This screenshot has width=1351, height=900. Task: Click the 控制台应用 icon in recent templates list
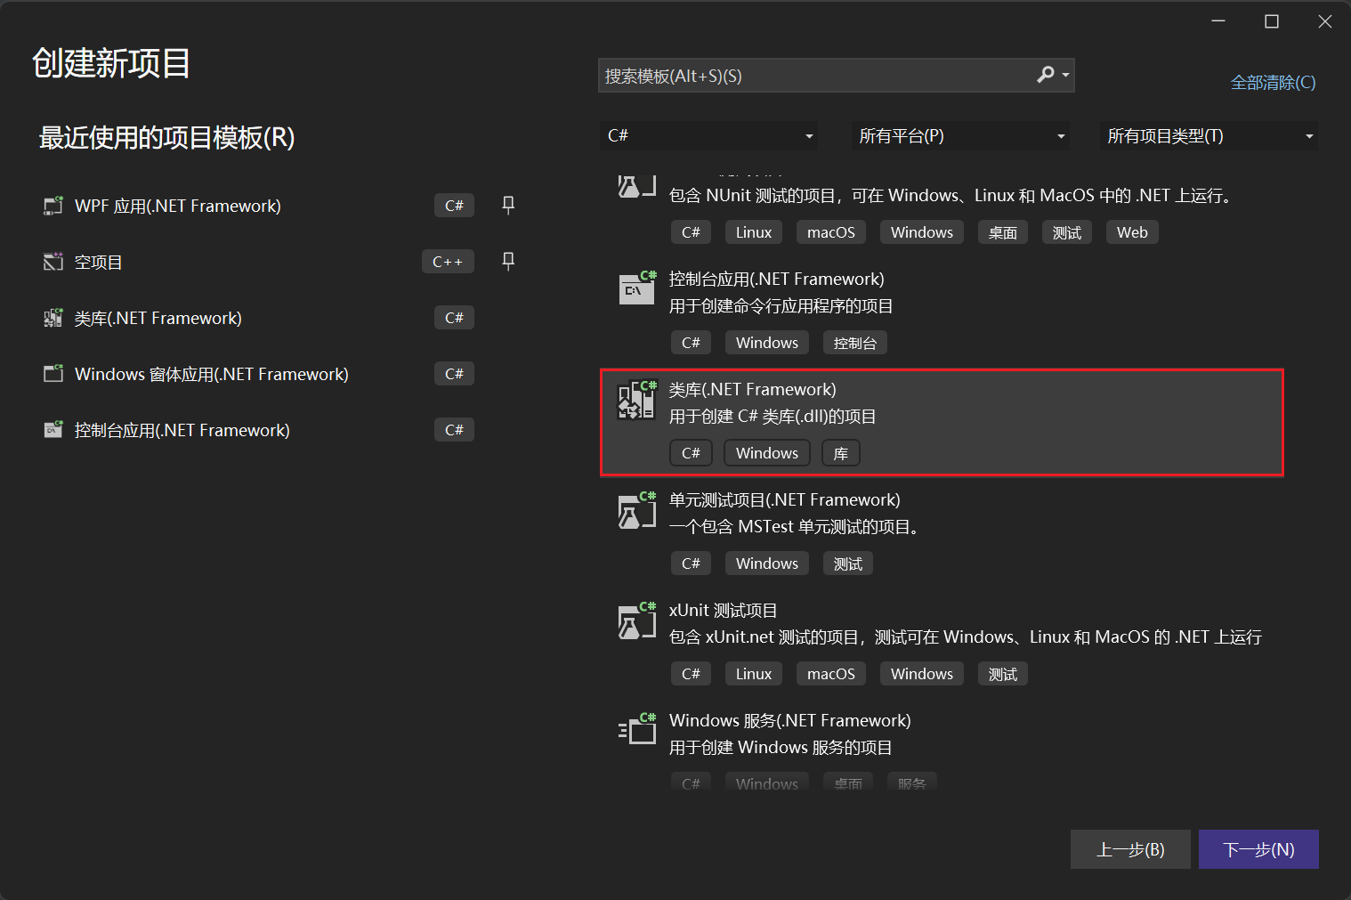(53, 430)
